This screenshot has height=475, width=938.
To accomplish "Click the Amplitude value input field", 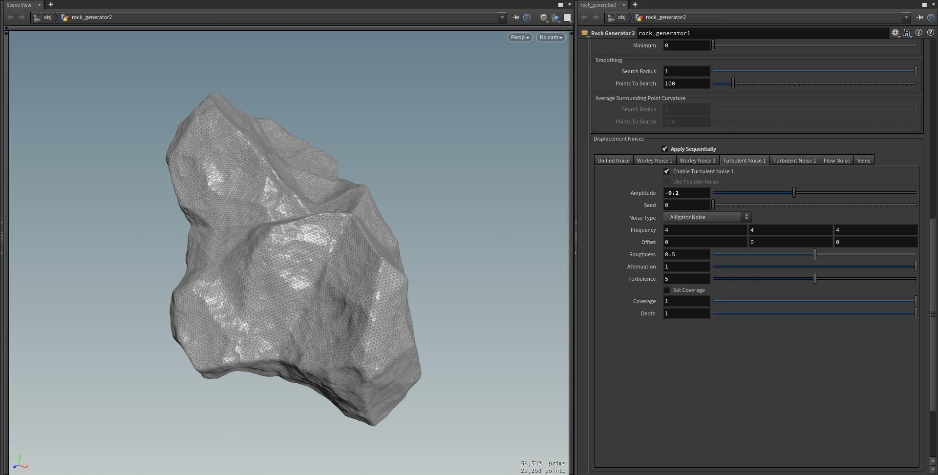I will coord(686,193).
